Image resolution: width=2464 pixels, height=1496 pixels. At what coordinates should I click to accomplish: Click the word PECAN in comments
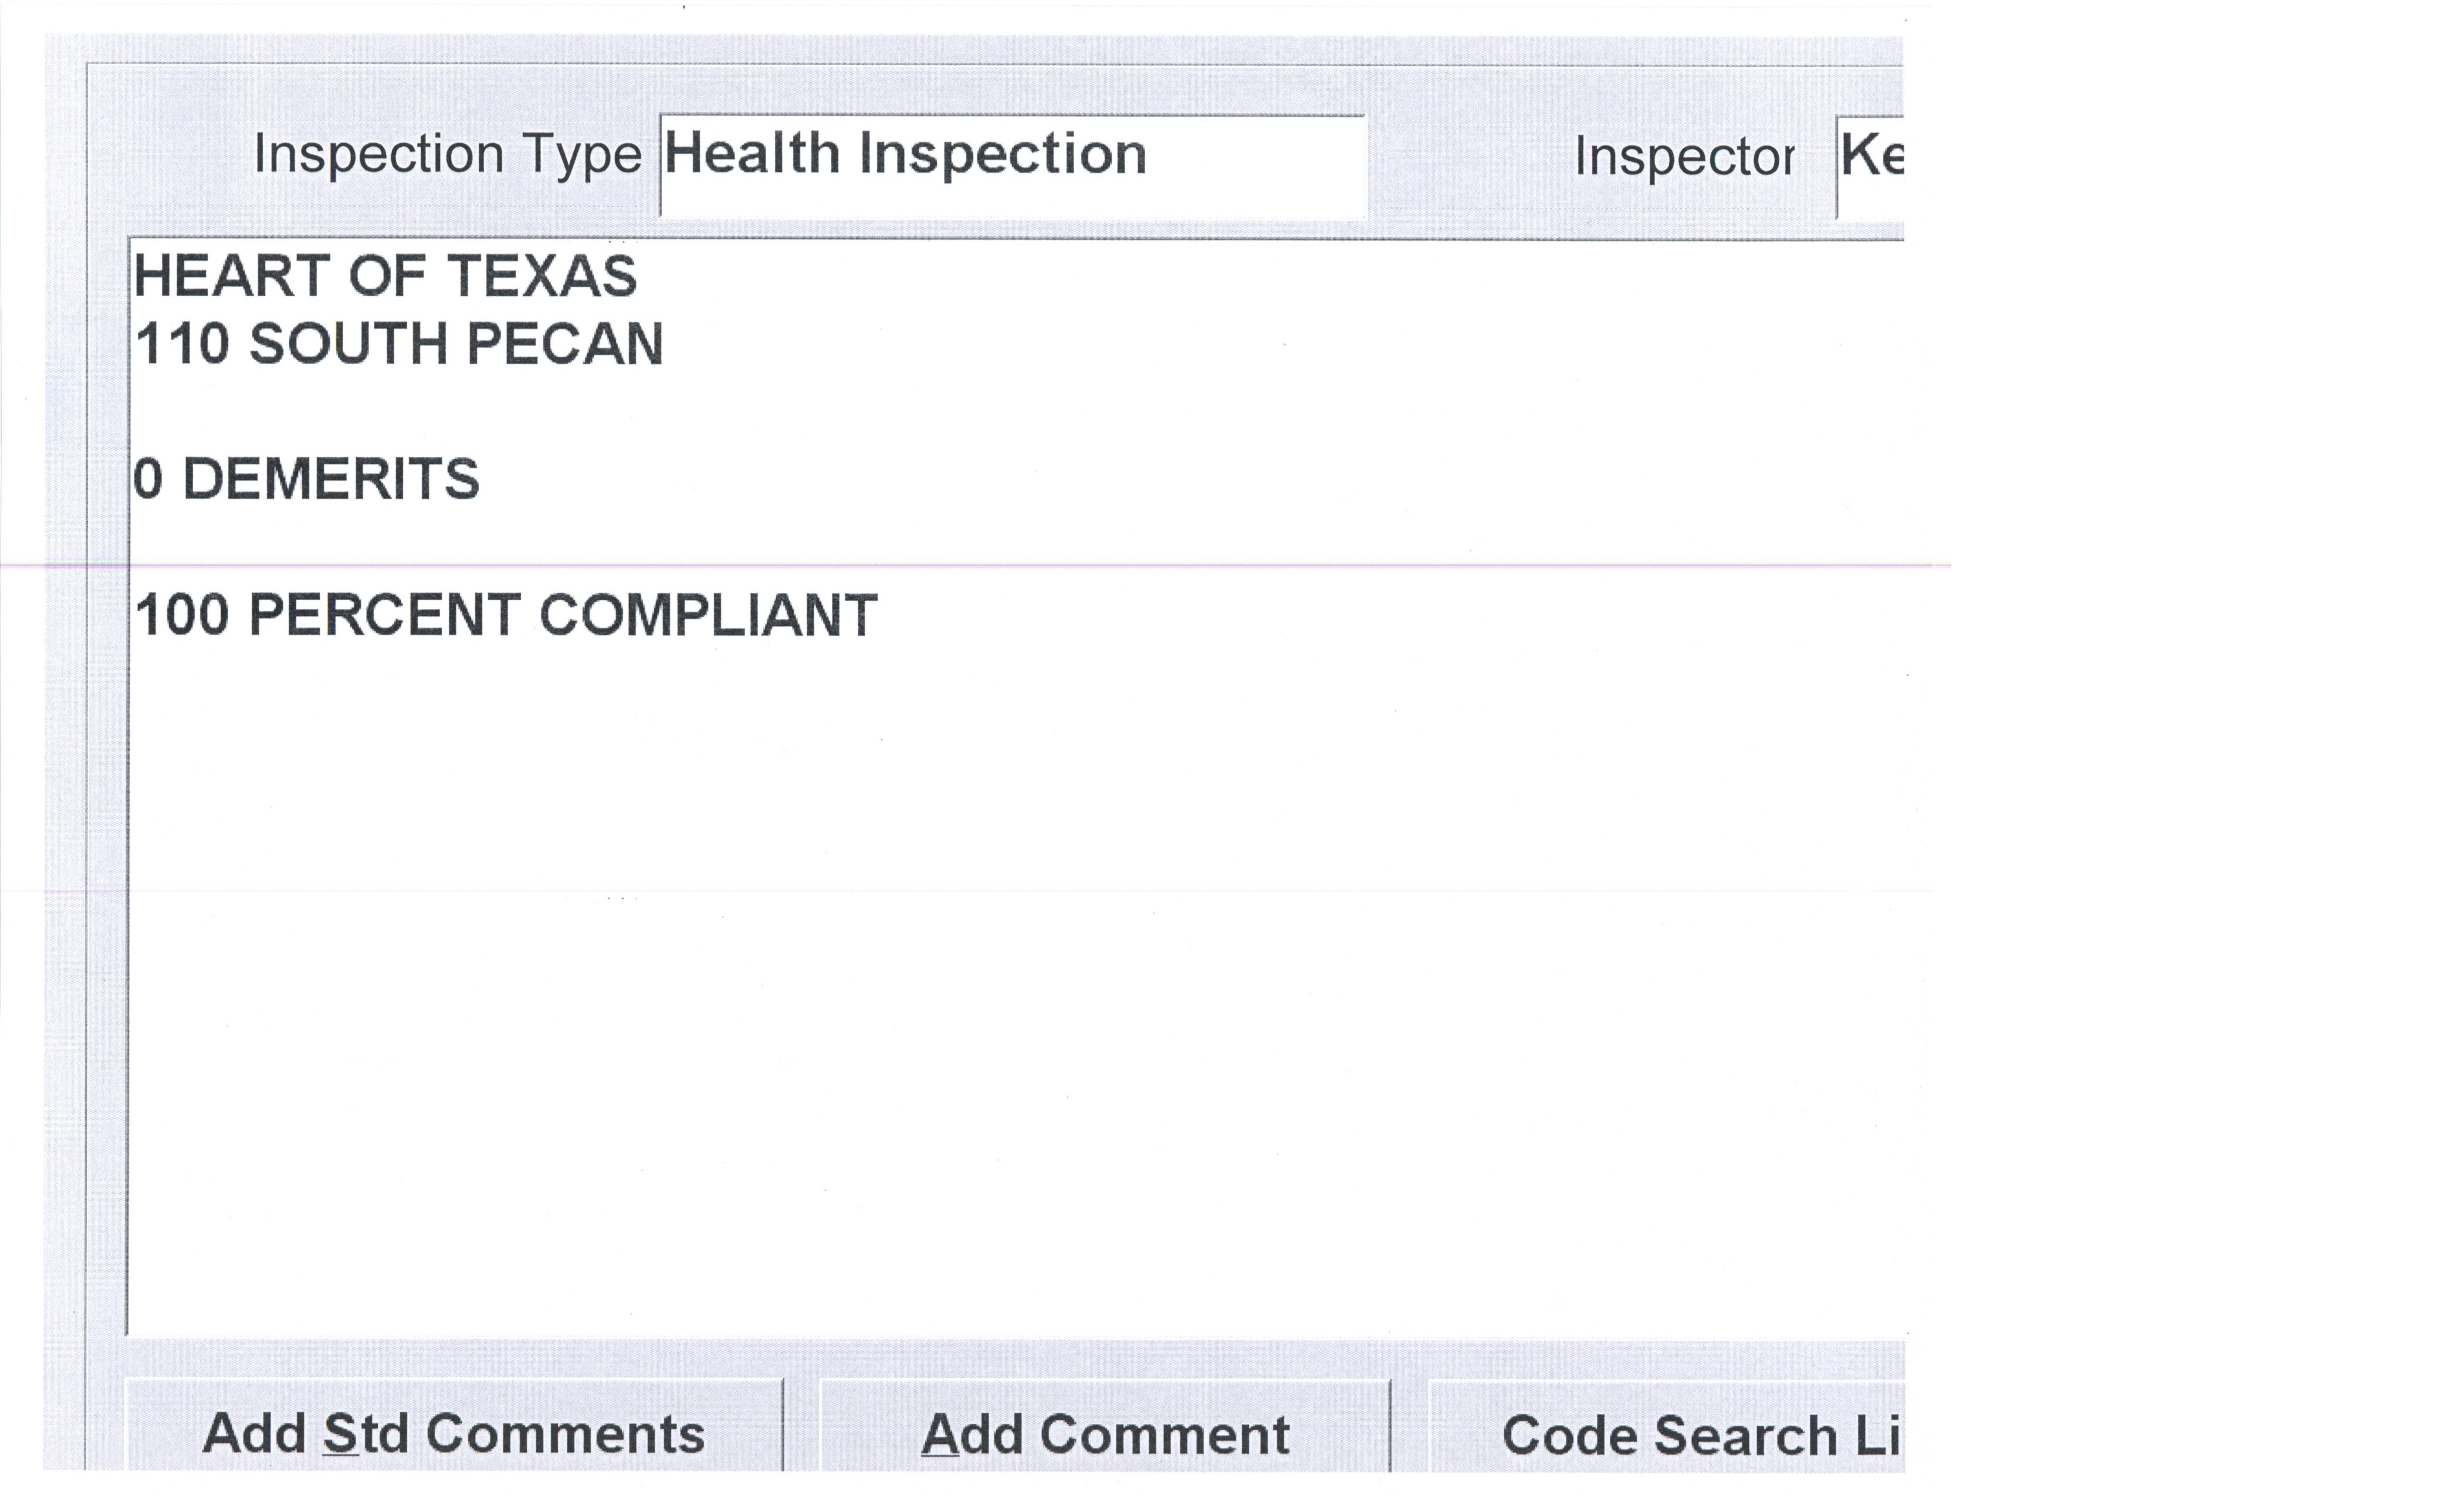click(x=565, y=343)
